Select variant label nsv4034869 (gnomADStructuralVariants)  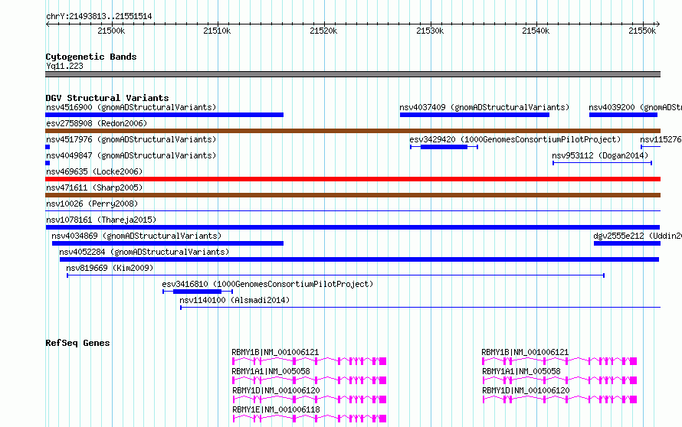[x=136, y=236]
